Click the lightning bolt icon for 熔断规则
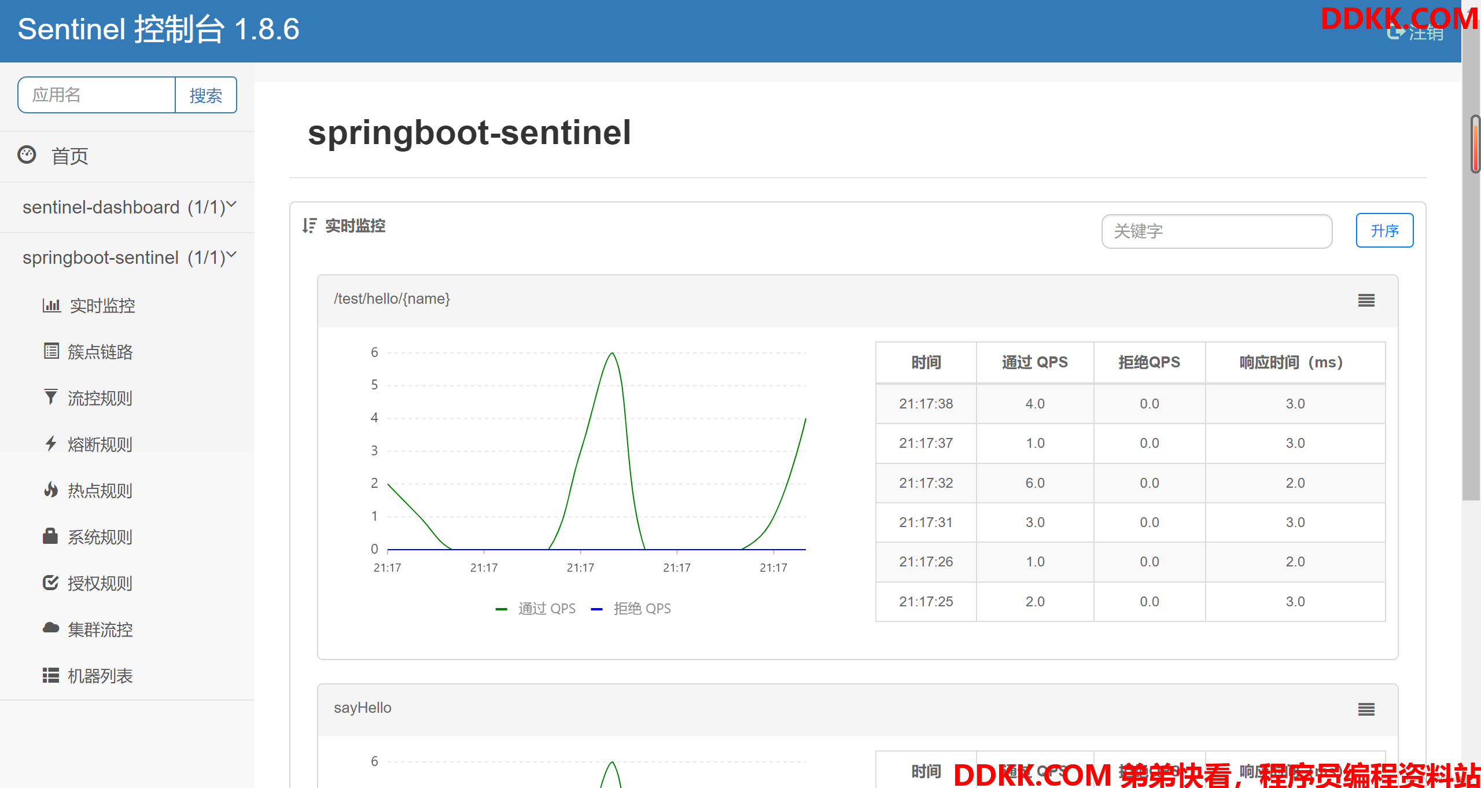 click(x=51, y=443)
